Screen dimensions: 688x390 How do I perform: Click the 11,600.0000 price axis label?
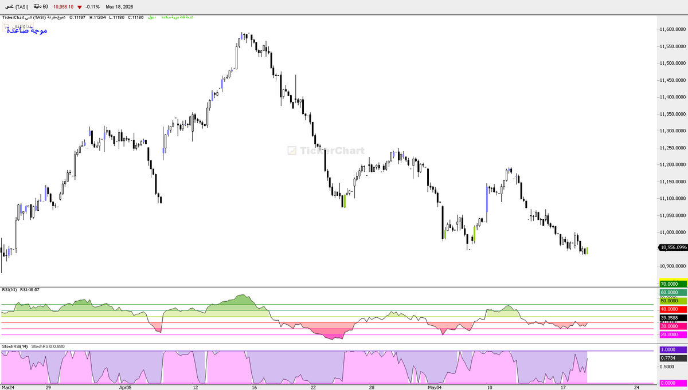click(x=673, y=29)
